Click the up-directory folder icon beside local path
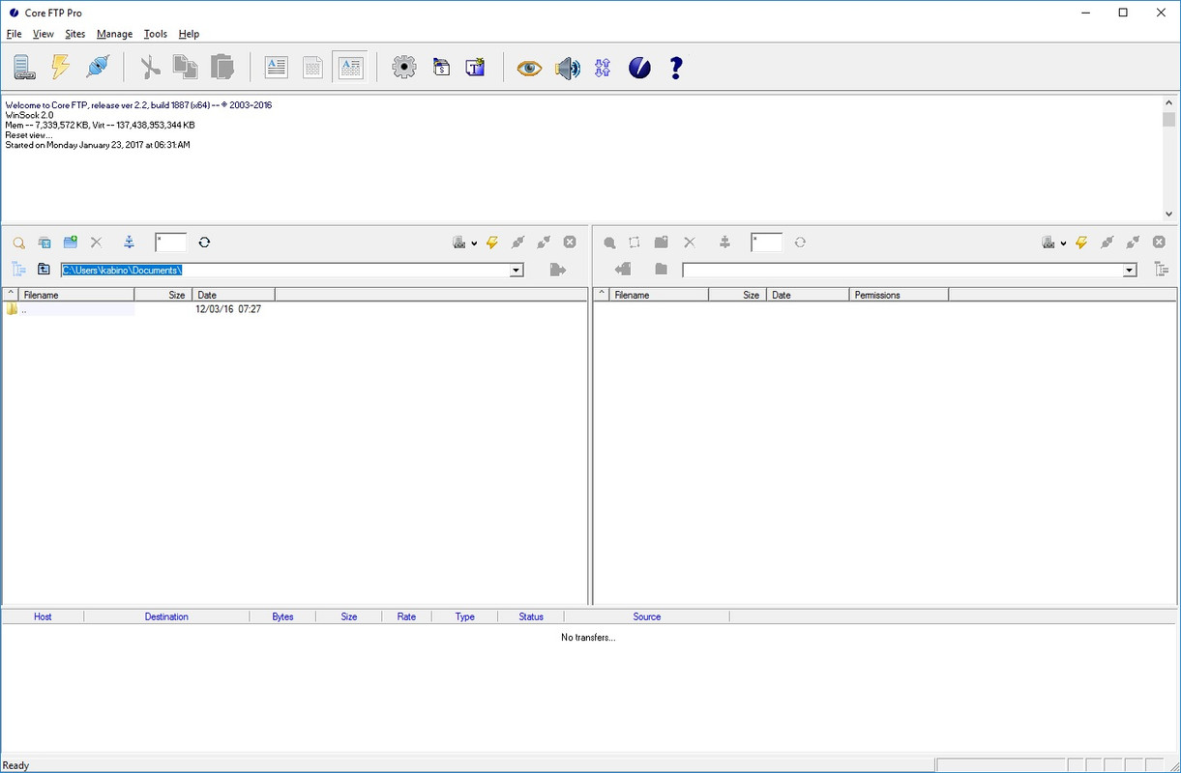 tap(44, 270)
